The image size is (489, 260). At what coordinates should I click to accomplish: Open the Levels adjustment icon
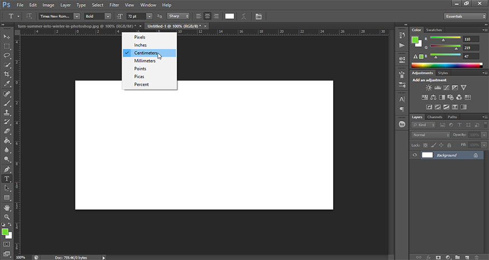438,88
